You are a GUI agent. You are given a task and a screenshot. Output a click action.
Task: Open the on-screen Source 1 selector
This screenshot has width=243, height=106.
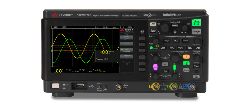coord(127,44)
